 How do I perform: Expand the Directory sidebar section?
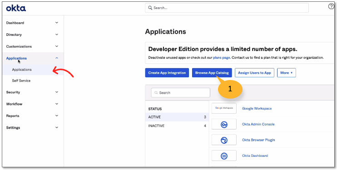click(x=57, y=35)
